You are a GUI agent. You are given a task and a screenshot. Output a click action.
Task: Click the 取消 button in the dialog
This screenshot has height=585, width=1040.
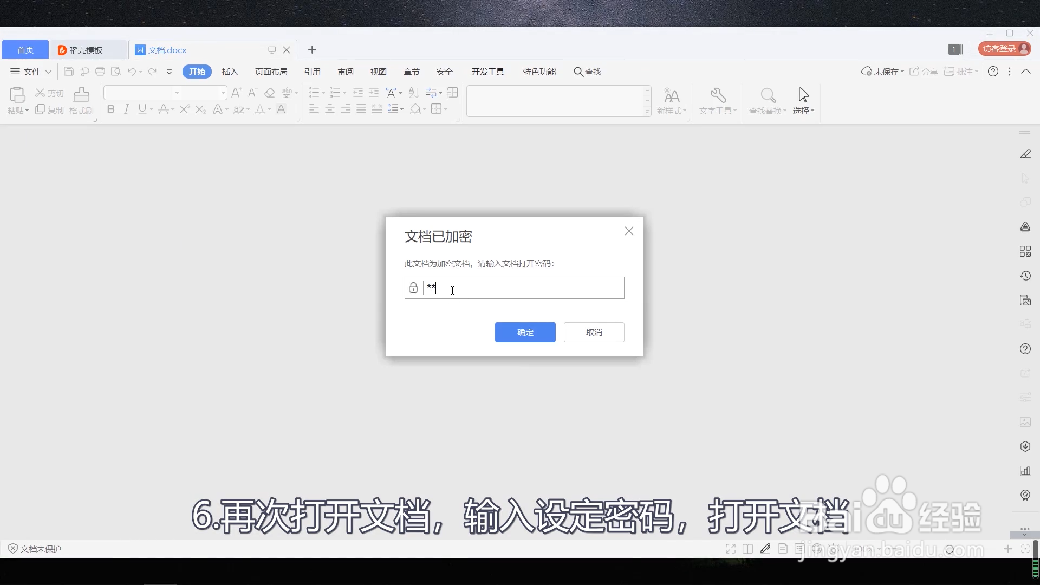point(594,332)
